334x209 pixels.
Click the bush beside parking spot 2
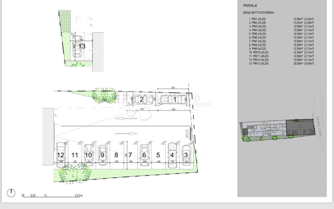104,96
